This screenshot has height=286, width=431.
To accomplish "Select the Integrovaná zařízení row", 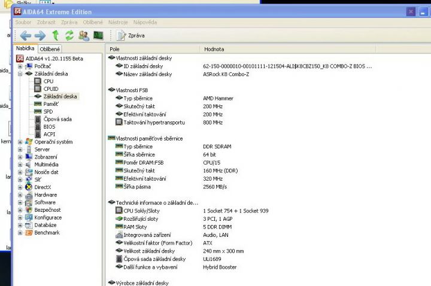I will pyautogui.click(x=172, y=235).
